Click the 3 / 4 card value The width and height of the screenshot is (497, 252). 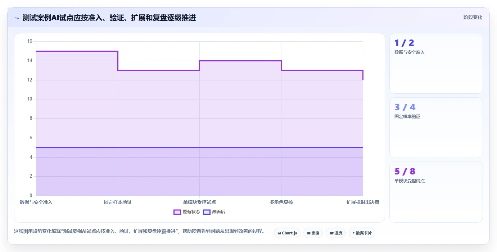coord(405,107)
